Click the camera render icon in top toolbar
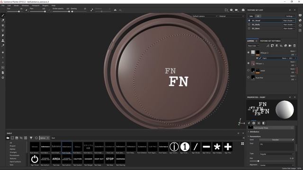 point(243,10)
